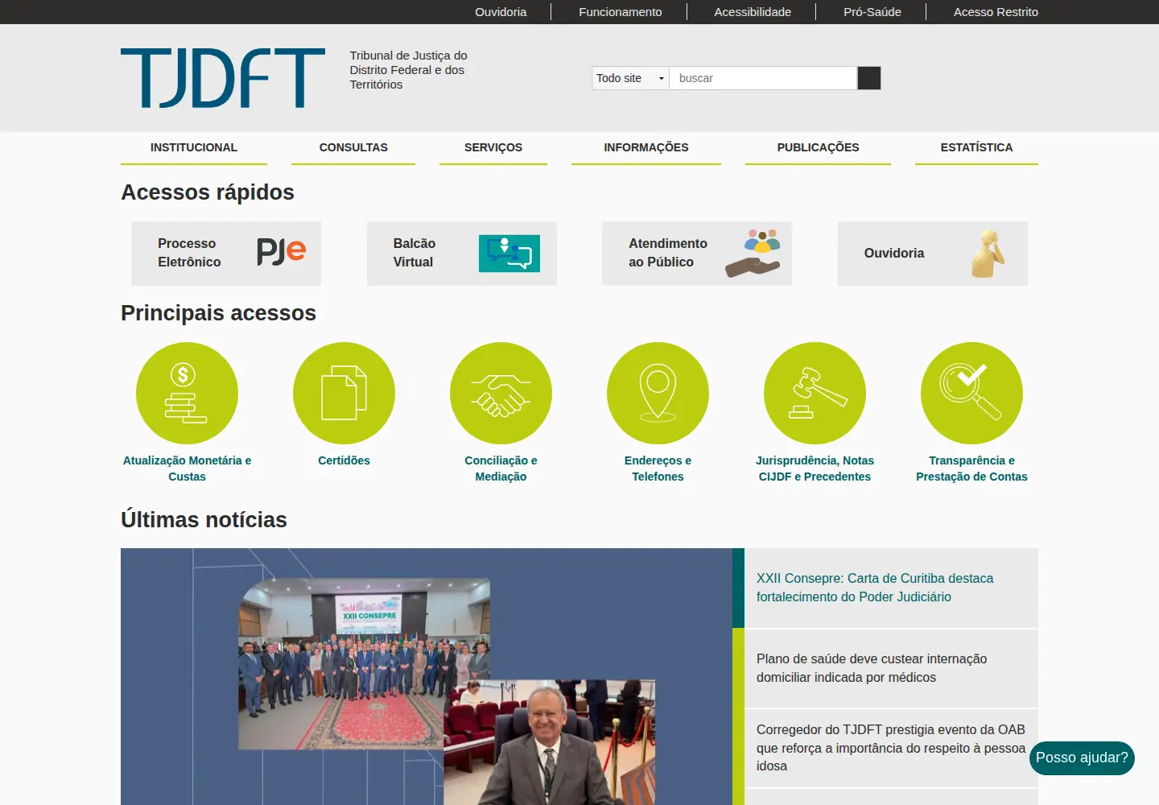Viewport: 1159px width, 805px height.
Task: Open the Acessibilidade top link
Action: (753, 12)
